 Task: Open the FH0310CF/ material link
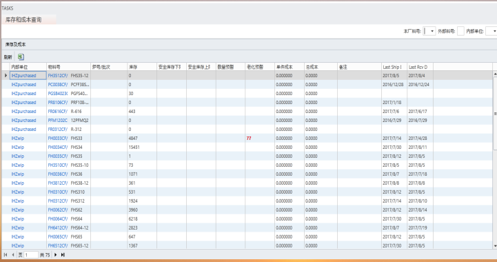tap(58, 192)
